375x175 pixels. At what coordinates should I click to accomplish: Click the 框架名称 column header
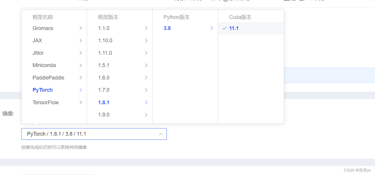click(x=43, y=17)
